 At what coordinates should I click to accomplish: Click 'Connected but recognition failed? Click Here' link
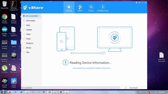coord(91,68)
